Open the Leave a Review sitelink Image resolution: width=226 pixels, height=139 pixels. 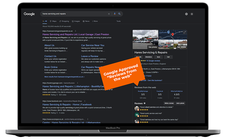pos(90,56)
